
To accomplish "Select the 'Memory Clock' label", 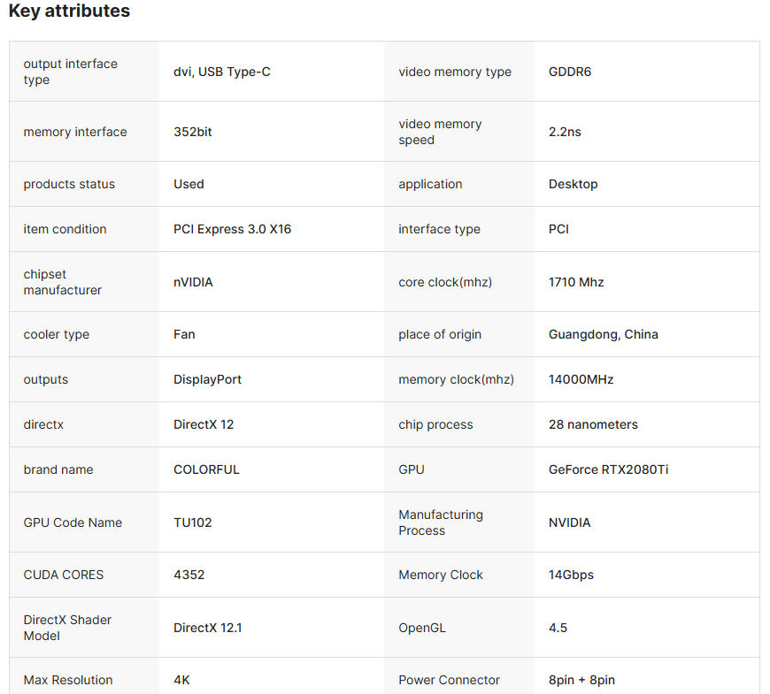I will pos(441,575).
